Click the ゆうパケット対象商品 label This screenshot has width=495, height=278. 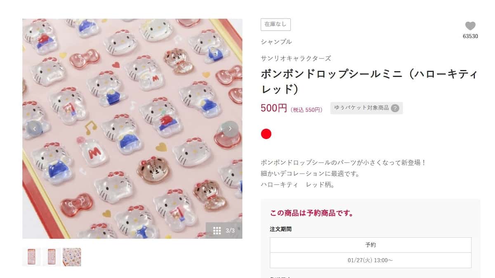coord(362,108)
